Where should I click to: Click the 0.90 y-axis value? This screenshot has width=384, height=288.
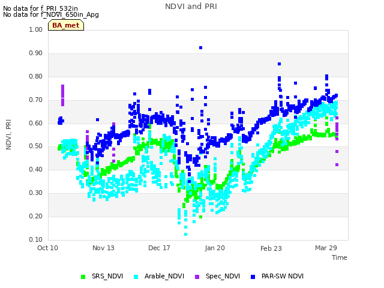click(36, 53)
